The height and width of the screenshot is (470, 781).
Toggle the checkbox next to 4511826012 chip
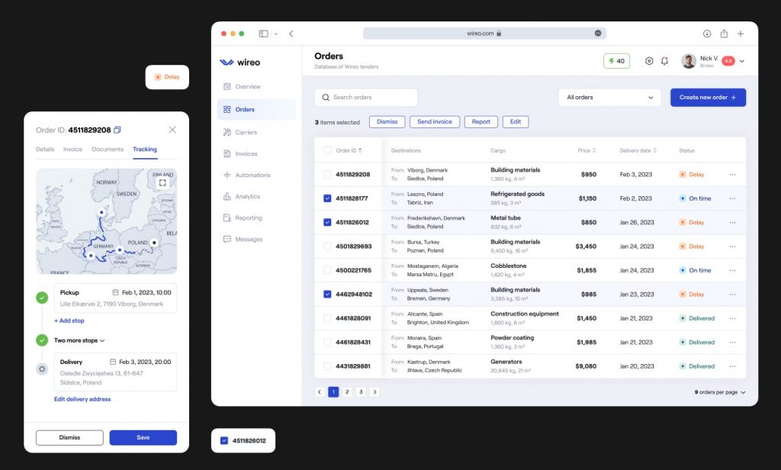click(223, 440)
